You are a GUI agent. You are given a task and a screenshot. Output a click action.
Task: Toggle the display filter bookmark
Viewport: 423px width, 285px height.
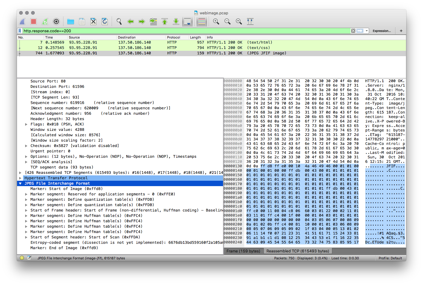coord(20,31)
